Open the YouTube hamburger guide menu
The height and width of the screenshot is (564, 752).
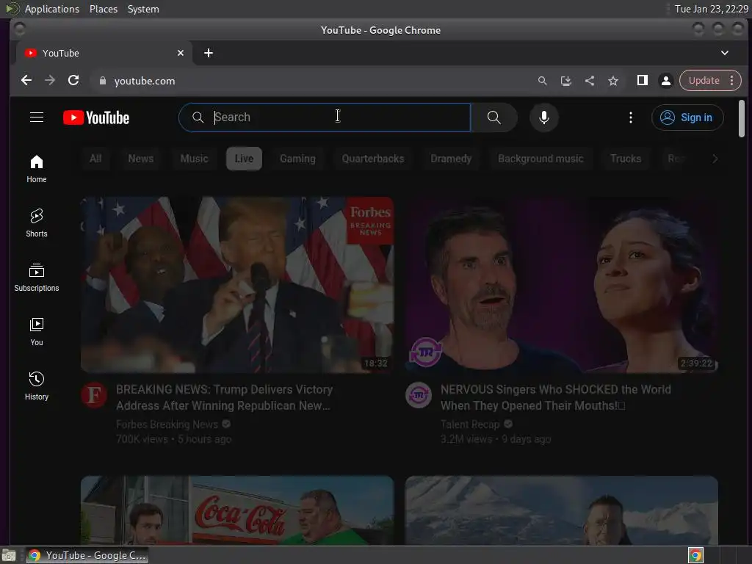[37, 117]
